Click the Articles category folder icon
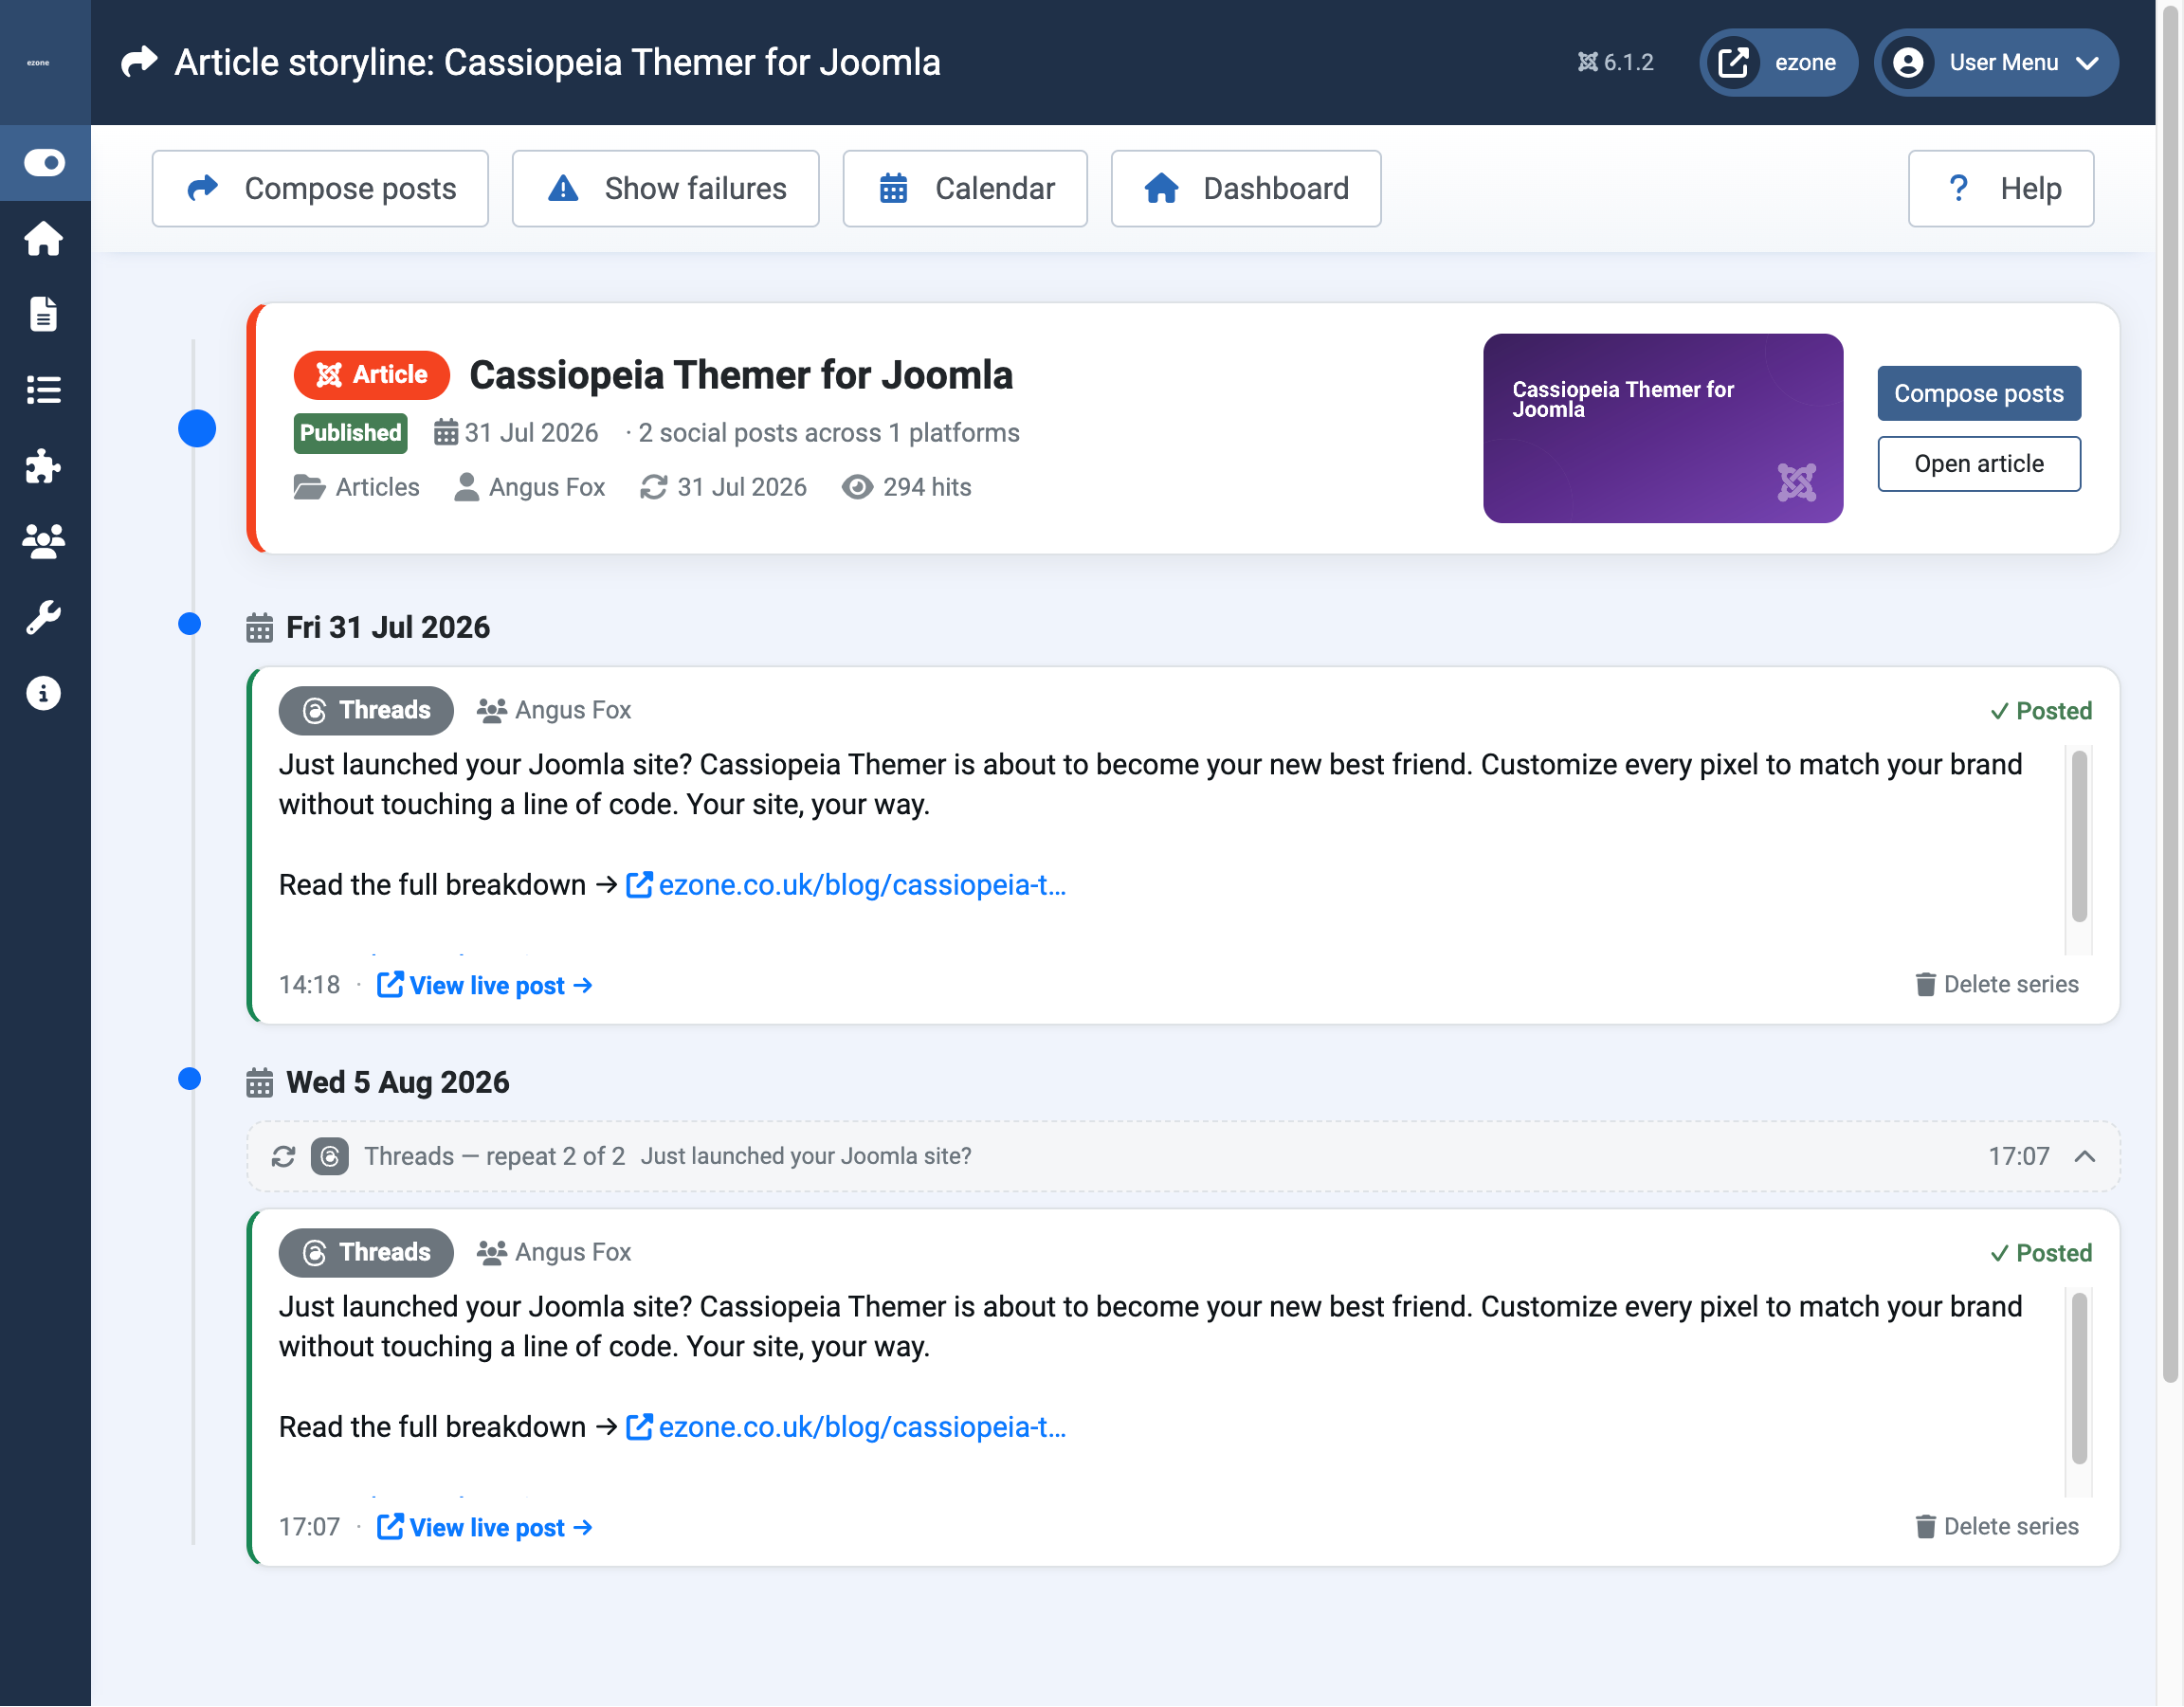The image size is (2184, 1707). click(x=309, y=487)
